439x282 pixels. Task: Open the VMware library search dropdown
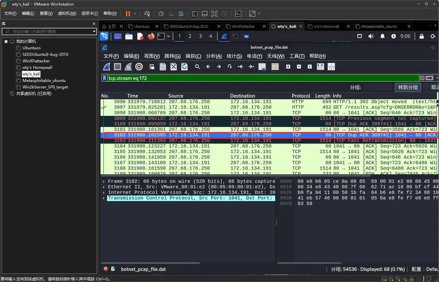point(94,31)
